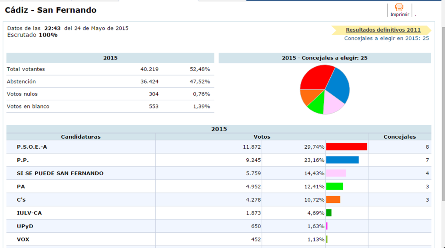The height and width of the screenshot is (248, 445).
Task: Click the dark green IULV-CA vote bar
Action: point(329,213)
